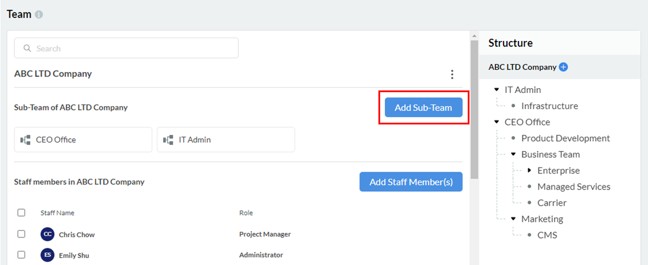
Task: Select Product Development in structure tree
Action: pyautogui.click(x=565, y=138)
